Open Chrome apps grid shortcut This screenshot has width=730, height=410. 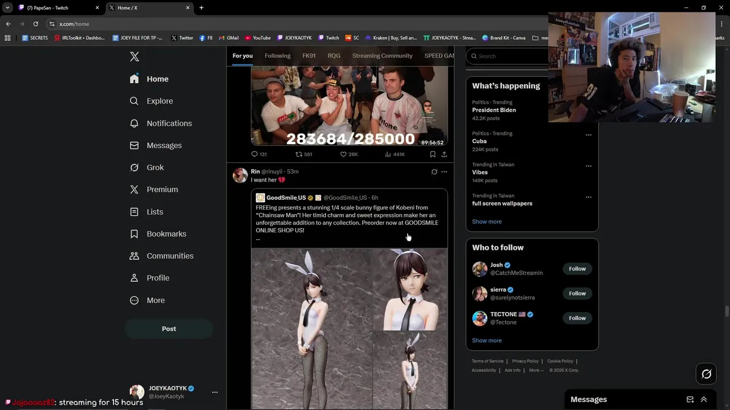[7, 38]
